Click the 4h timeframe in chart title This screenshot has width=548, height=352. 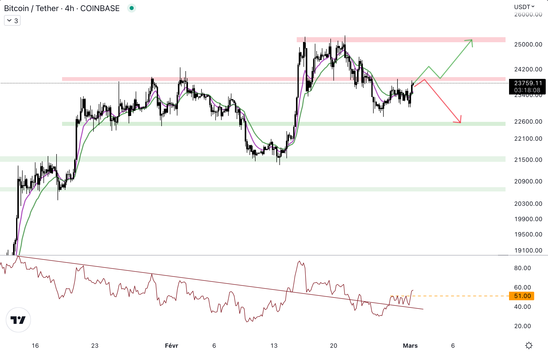69,8
